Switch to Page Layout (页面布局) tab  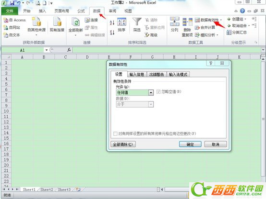(62, 11)
